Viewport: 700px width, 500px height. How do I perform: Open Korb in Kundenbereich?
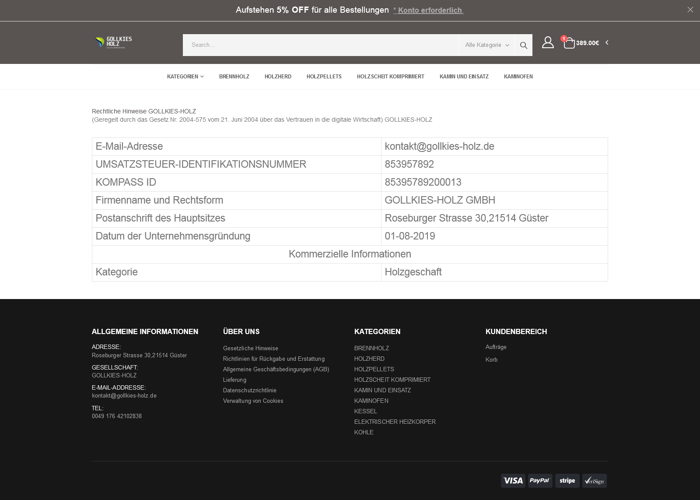pyautogui.click(x=491, y=360)
